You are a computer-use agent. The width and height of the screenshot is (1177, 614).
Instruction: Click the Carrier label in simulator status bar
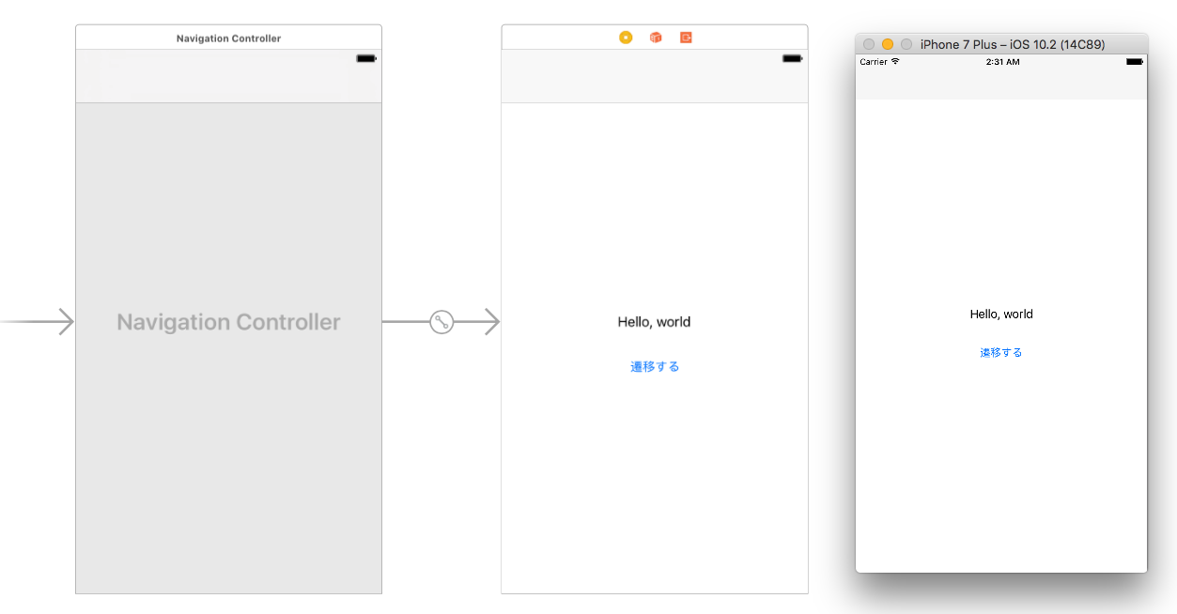(873, 62)
